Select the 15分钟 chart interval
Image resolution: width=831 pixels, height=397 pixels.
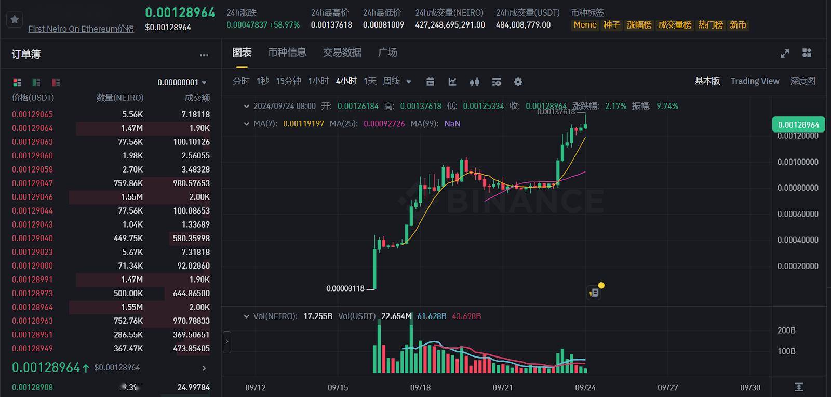(x=288, y=81)
